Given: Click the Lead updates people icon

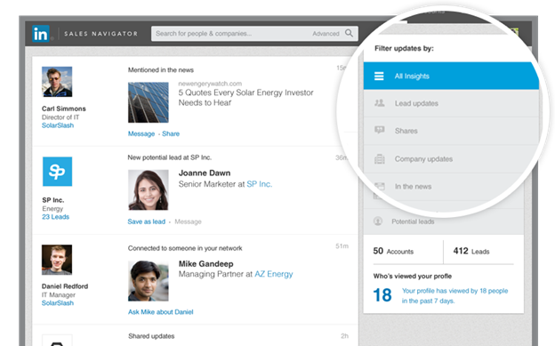Looking at the screenshot, I should tap(380, 103).
